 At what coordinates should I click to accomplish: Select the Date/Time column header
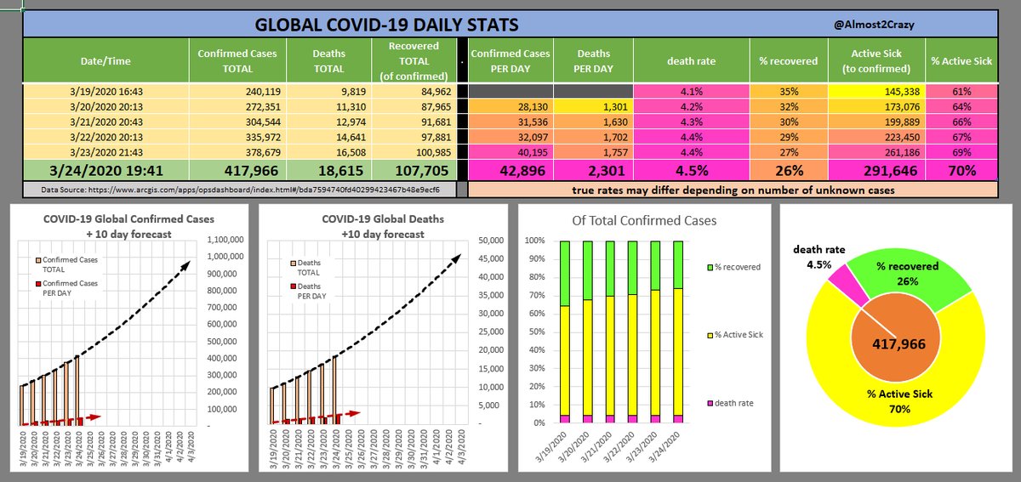(x=106, y=60)
